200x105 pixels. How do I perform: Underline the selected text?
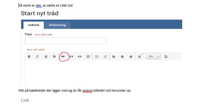click(46, 57)
